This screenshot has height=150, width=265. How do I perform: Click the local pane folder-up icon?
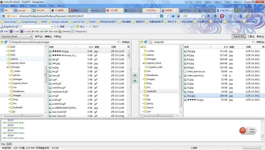click(x=2, y=42)
